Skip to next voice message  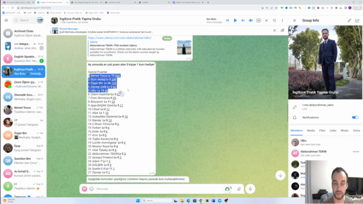click(243, 20)
